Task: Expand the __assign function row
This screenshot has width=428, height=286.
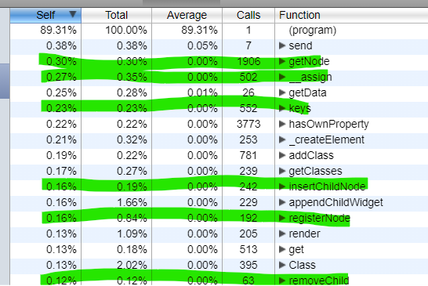Action: point(282,77)
